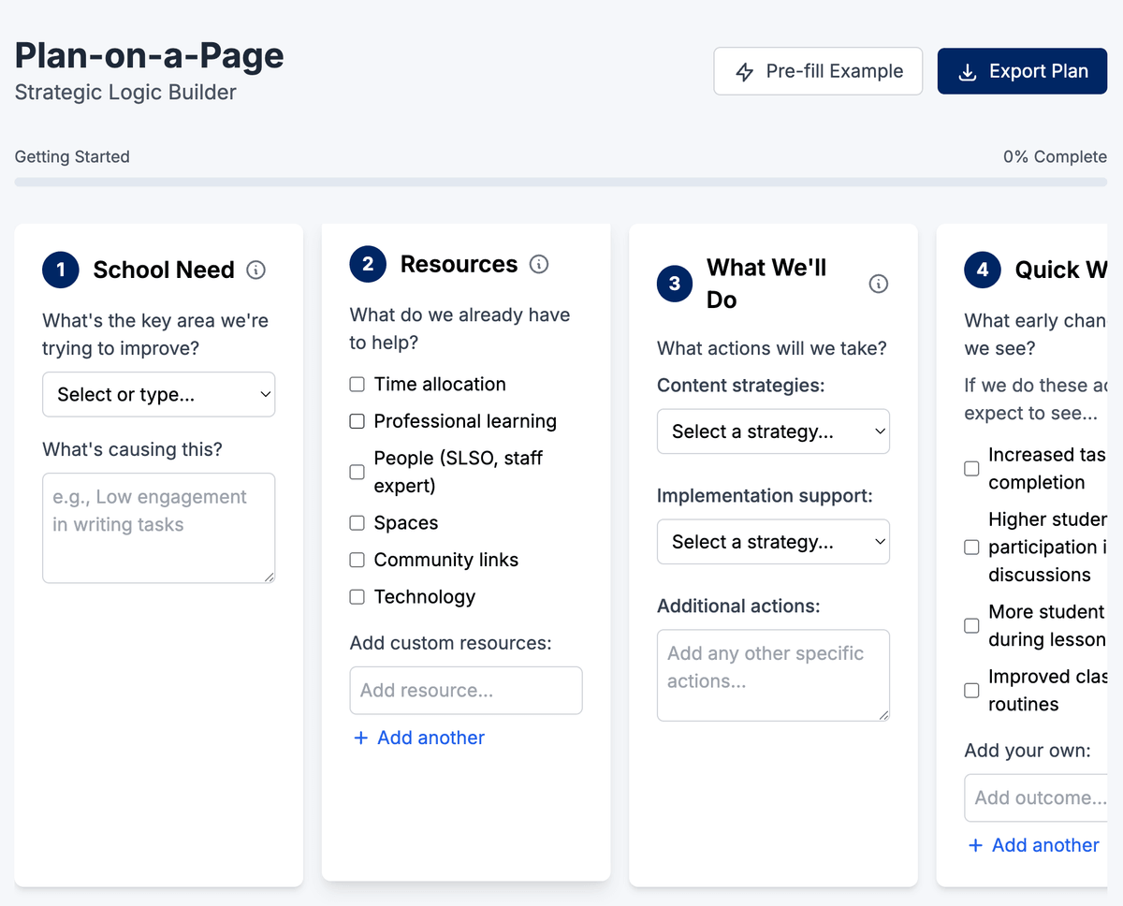The image size is (1123, 906).
Task: Click step number 1 circle badge
Action: tap(61, 270)
